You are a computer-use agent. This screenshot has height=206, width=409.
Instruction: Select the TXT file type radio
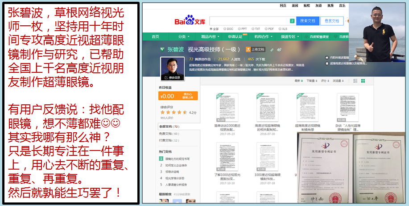click(x=253, y=29)
